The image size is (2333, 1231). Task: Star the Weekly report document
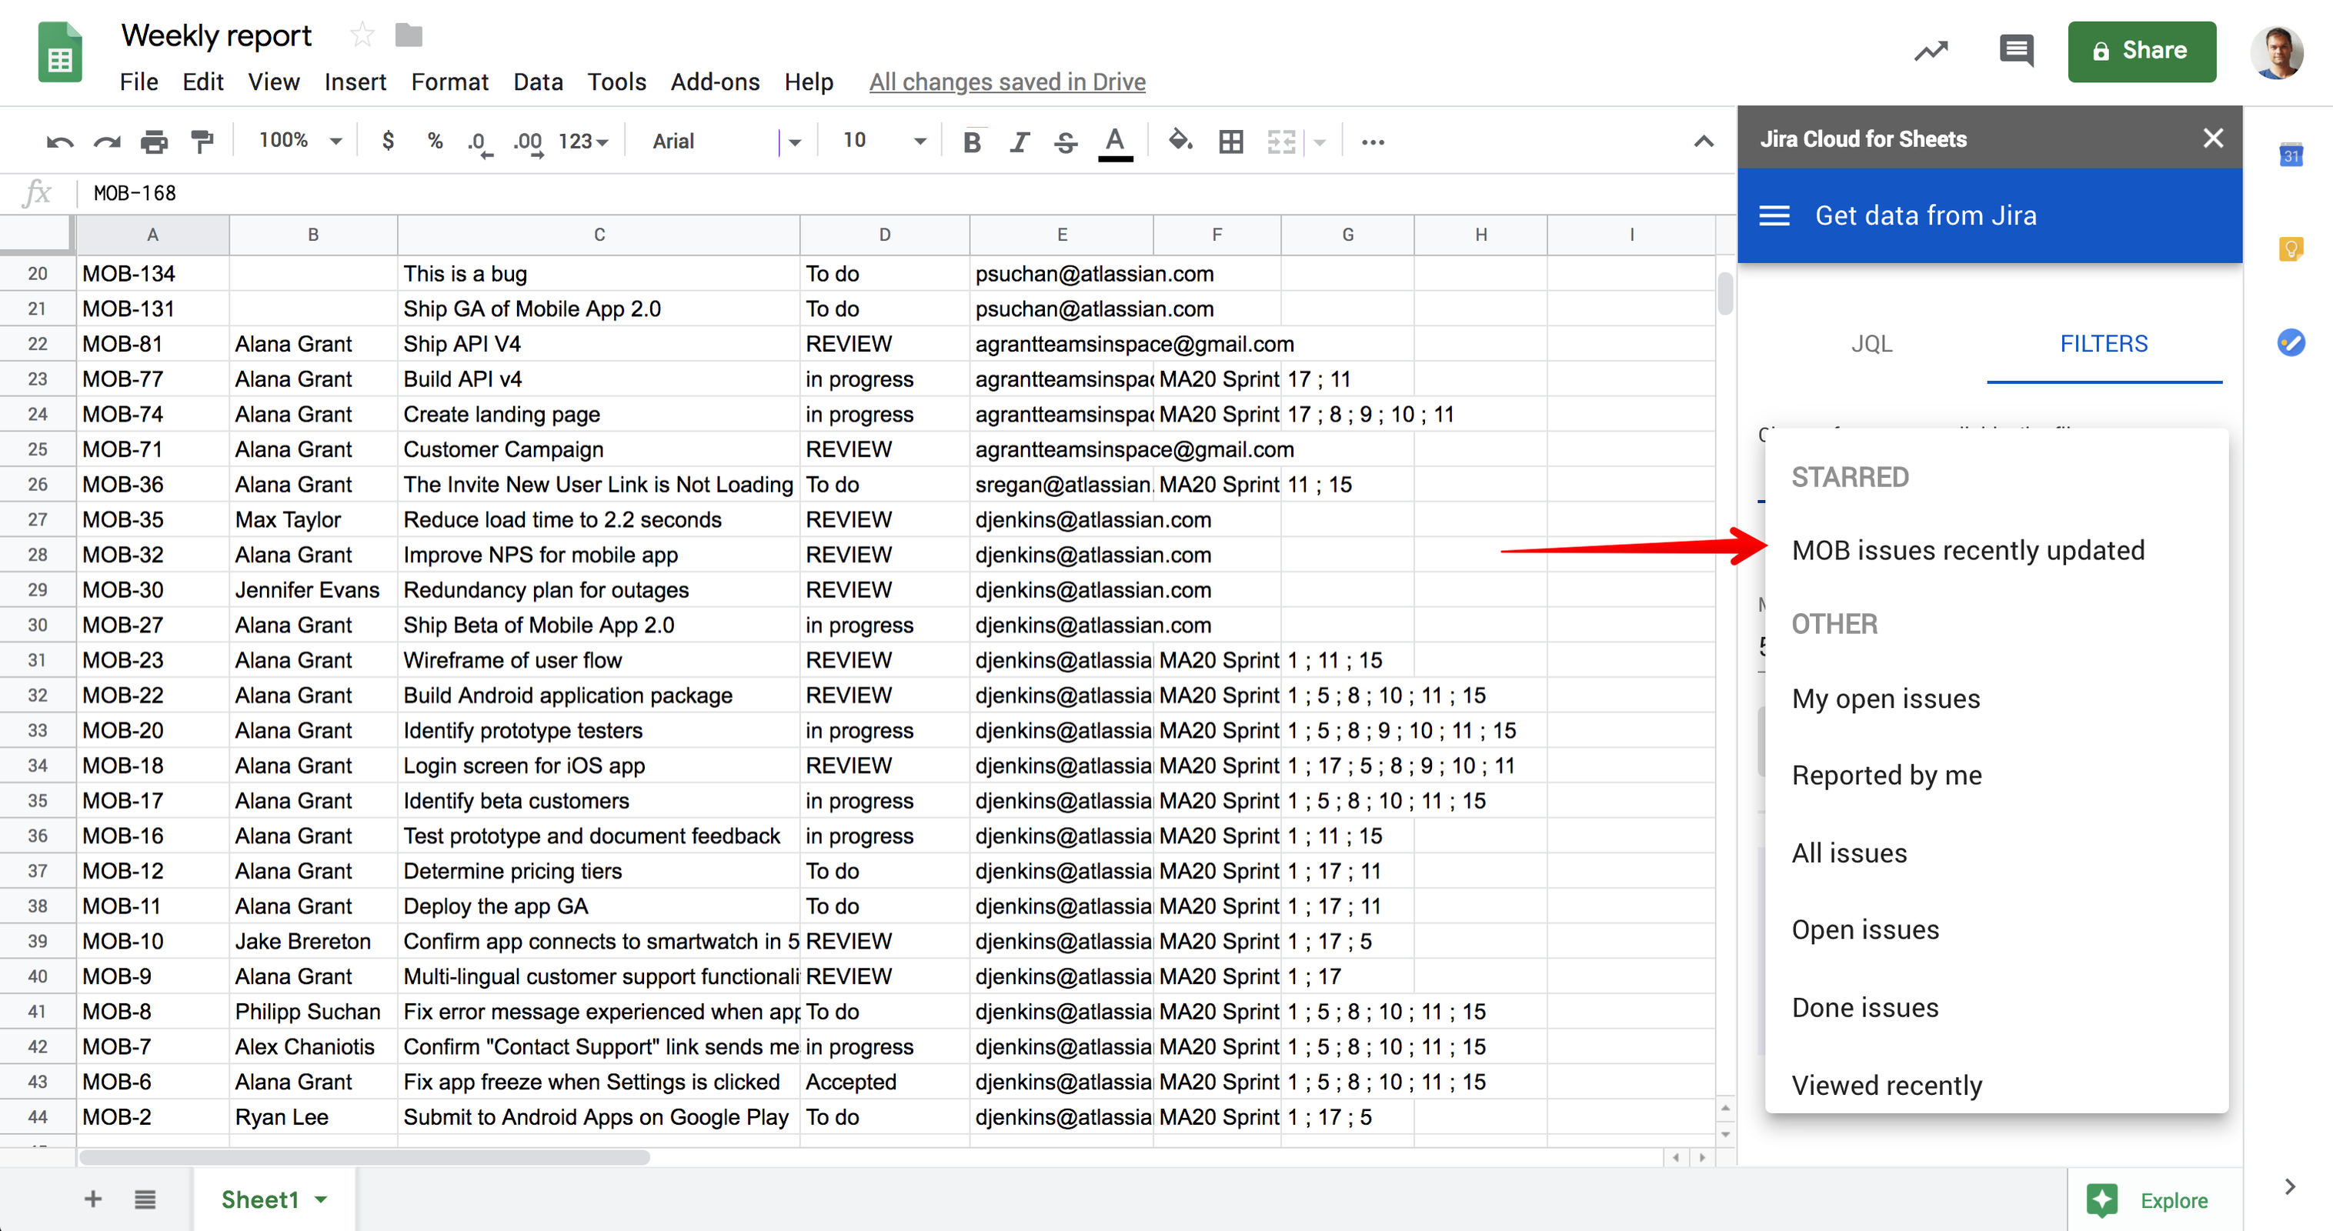tap(362, 35)
